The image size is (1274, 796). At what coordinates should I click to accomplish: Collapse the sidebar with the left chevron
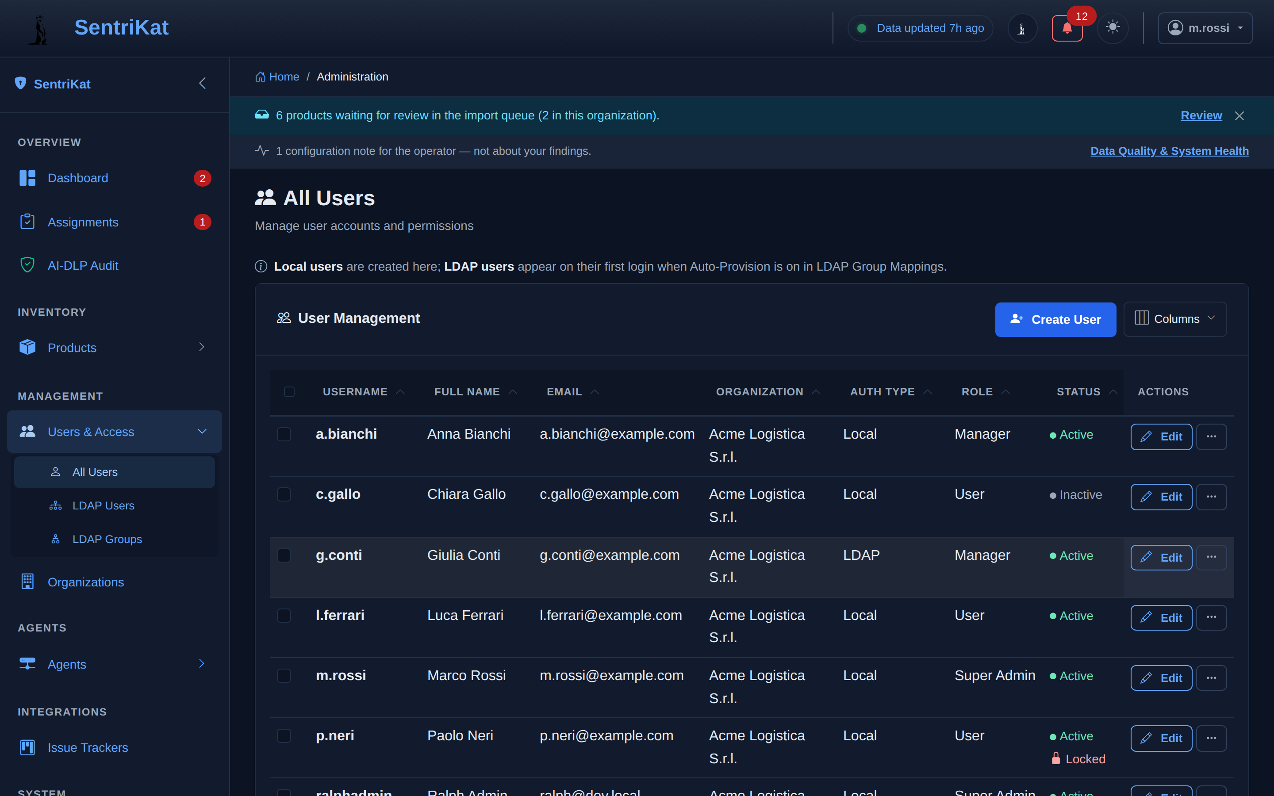click(202, 83)
